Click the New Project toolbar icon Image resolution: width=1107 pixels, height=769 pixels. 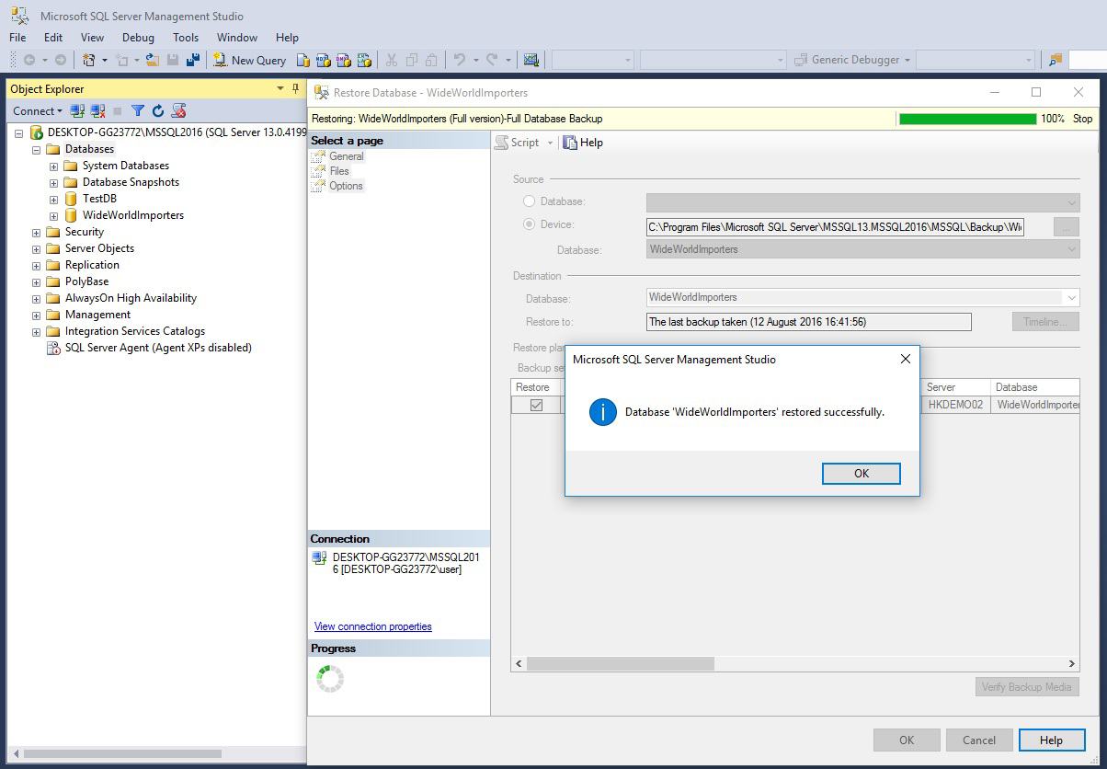click(89, 60)
